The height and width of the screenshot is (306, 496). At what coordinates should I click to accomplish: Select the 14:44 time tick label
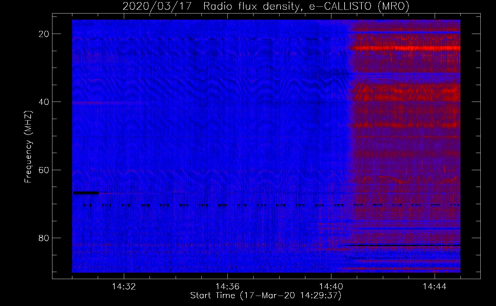pos(435,287)
